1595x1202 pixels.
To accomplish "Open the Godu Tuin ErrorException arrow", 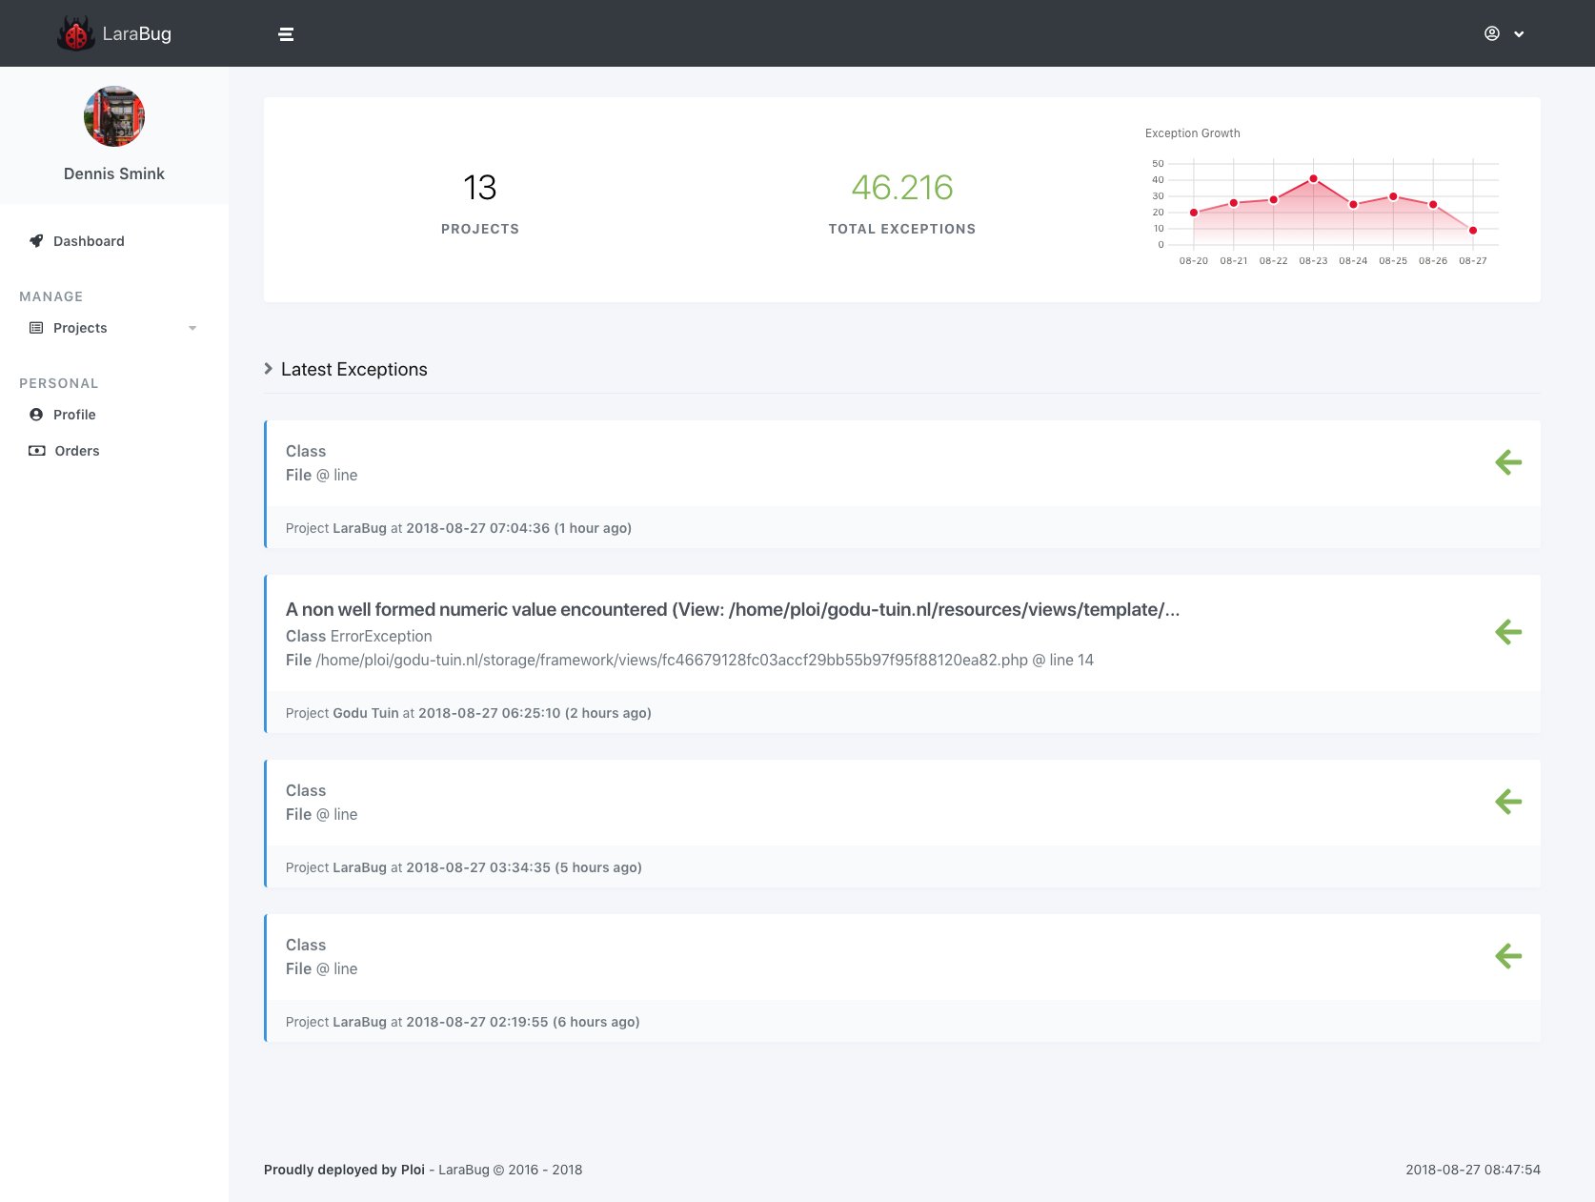I will pyautogui.click(x=1508, y=632).
